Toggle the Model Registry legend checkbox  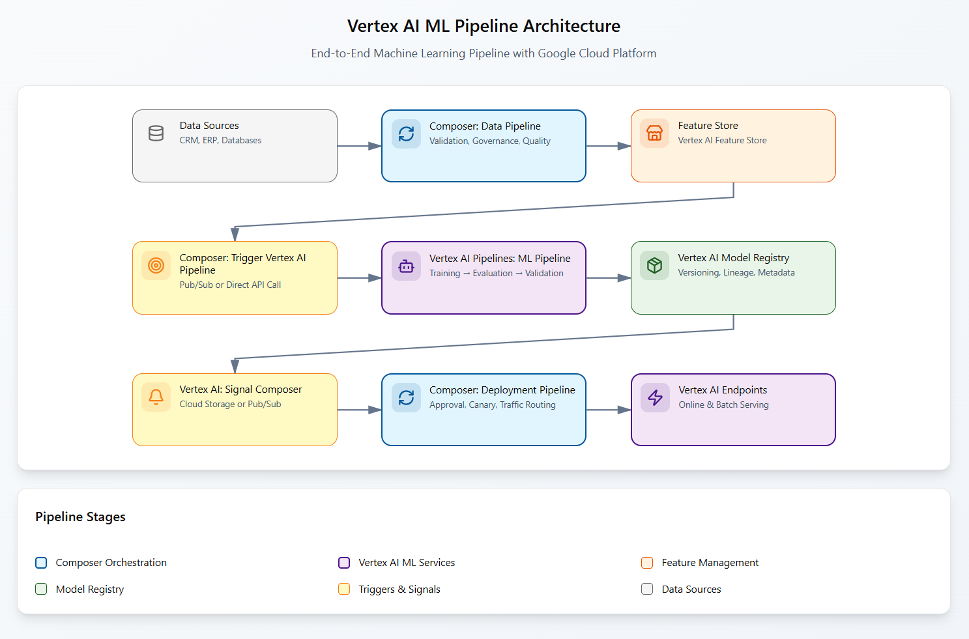[41, 589]
